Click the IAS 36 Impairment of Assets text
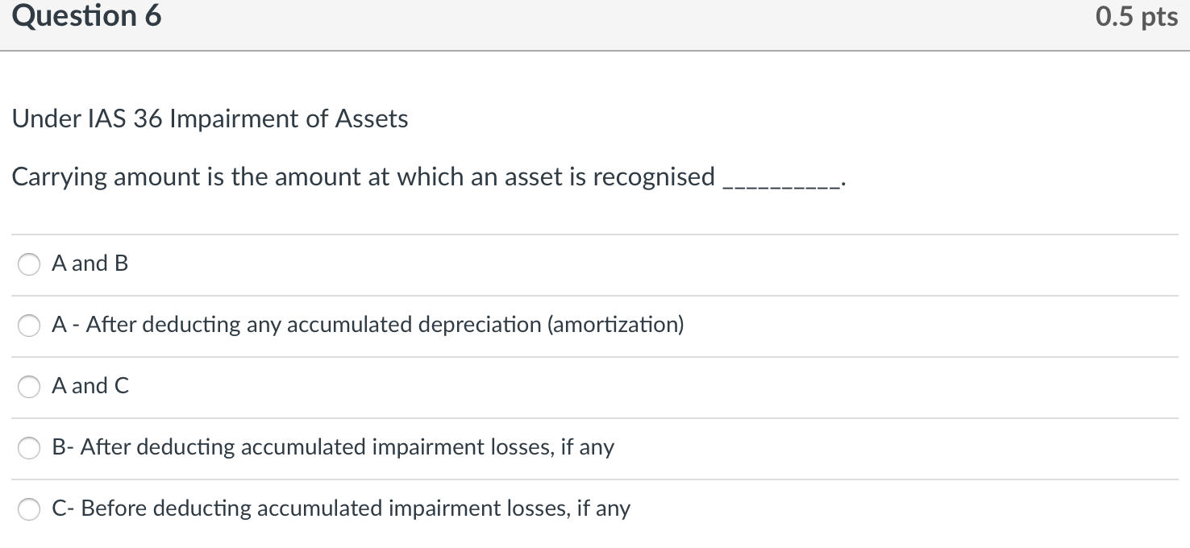Viewport: 1190px width, 548px height. click(210, 118)
